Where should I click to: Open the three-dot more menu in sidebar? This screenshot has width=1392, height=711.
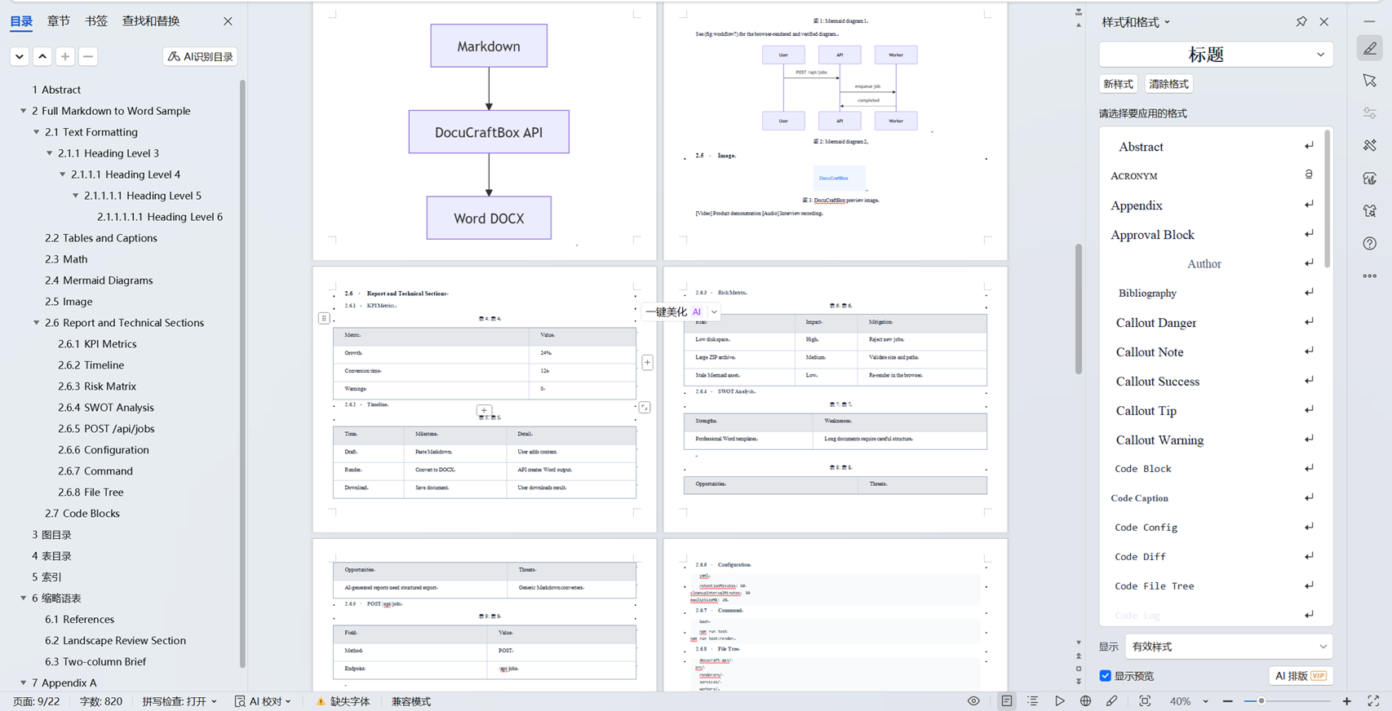click(1370, 276)
